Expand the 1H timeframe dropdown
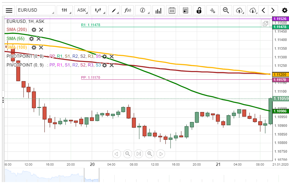Viewport: 289px width, 183px height. (x=65, y=10)
